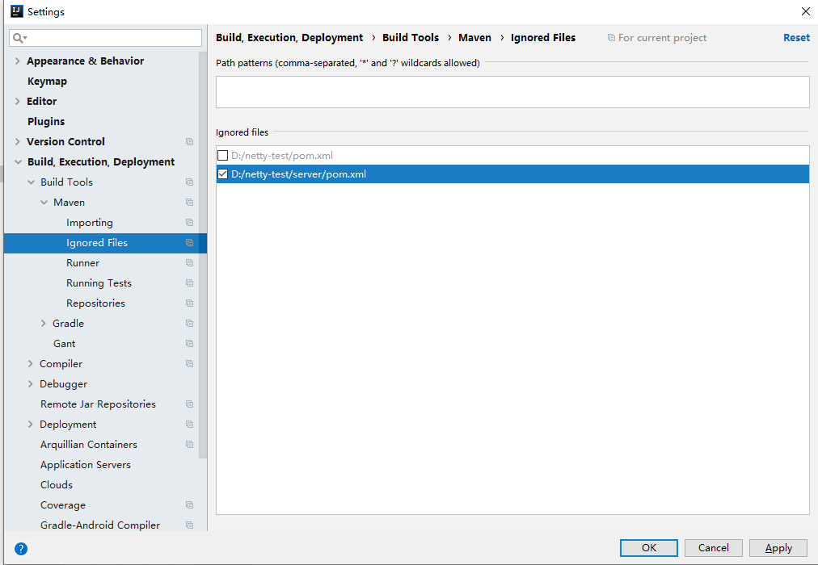Click project-level icon next to Deployment
The width and height of the screenshot is (818, 565).
click(189, 425)
